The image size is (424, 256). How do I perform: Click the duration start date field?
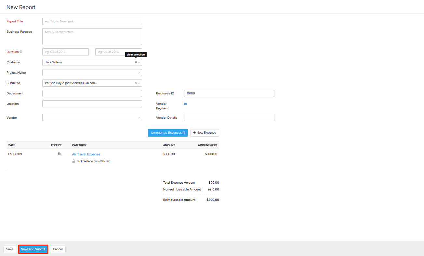pyautogui.click(x=65, y=52)
